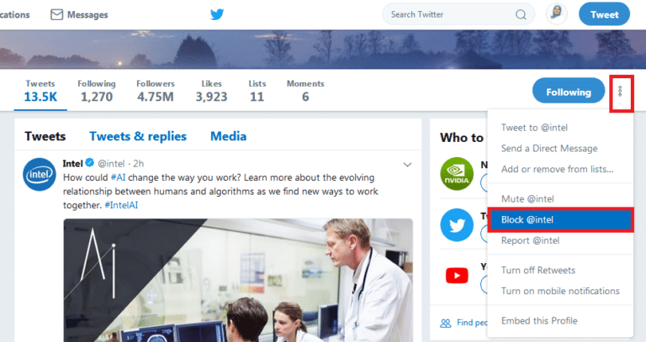Click the #IntelAI hashtag

coord(121,205)
